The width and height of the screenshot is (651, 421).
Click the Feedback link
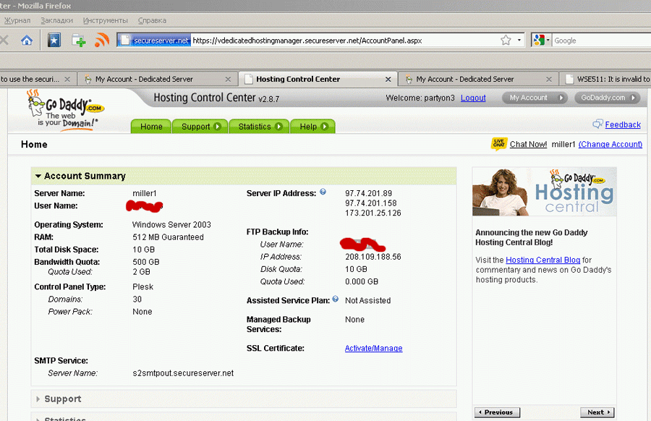click(623, 124)
